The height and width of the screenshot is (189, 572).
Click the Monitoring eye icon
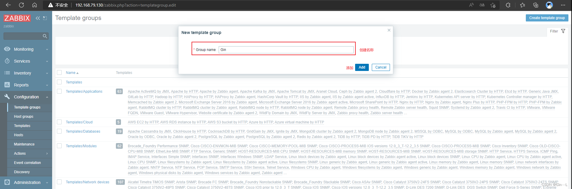point(7,49)
